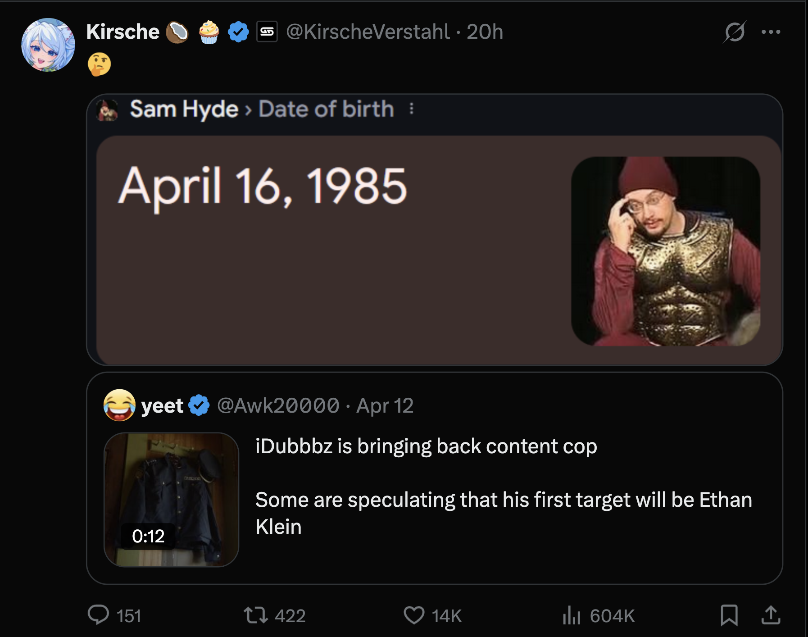Open Kirsche's profile avatar
Viewport: 808px width, 637px height.
coord(48,45)
